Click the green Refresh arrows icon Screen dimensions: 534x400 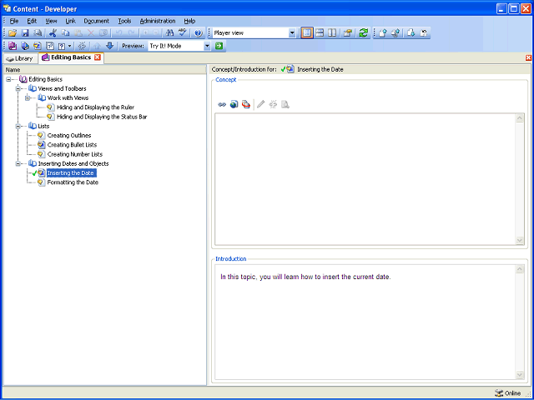pyautogui.click(x=364, y=33)
